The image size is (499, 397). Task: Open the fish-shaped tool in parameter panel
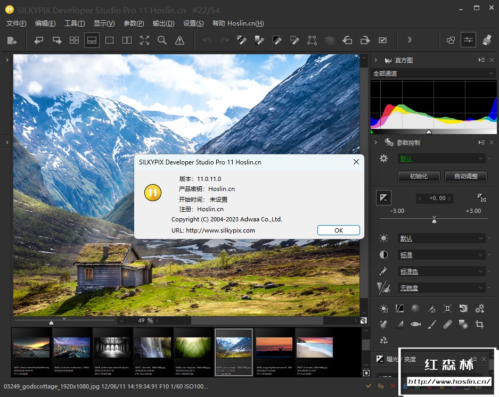coord(416,324)
